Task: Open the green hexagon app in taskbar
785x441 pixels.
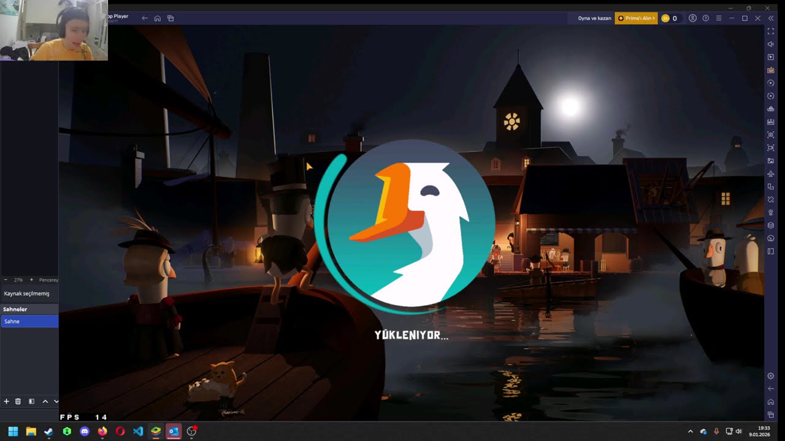Action: click(x=67, y=431)
